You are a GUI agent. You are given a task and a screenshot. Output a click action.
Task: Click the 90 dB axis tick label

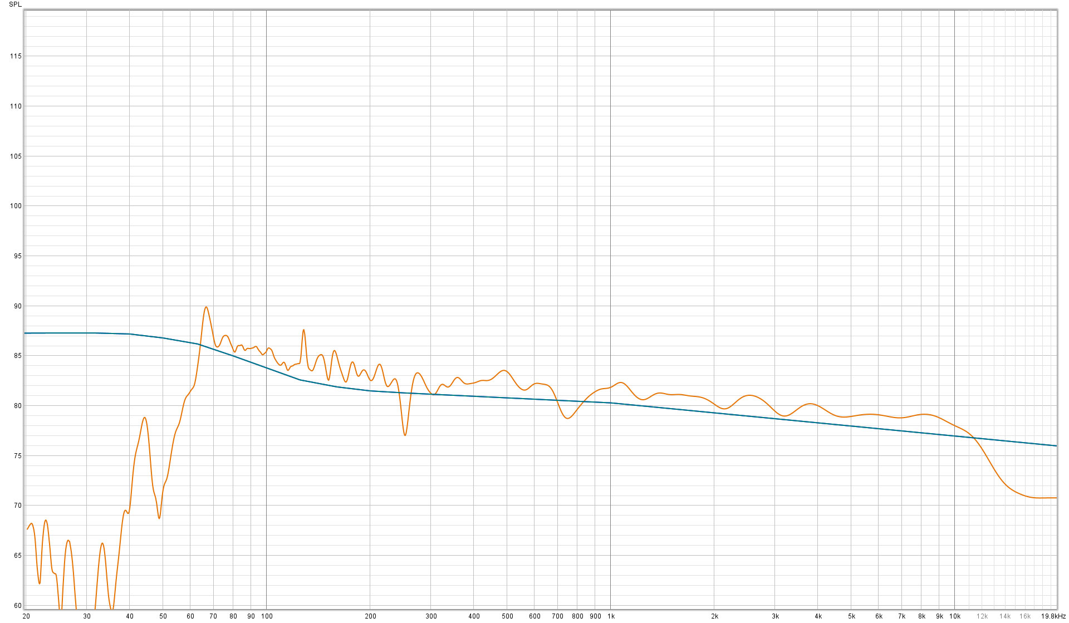point(17,306)
